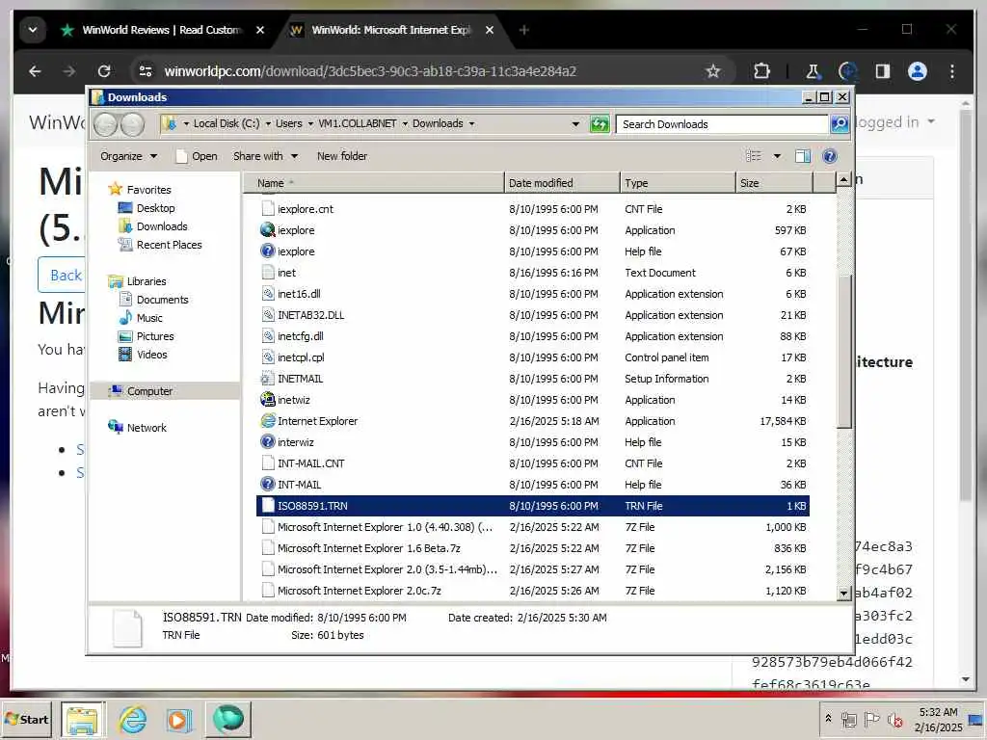The image size is (987, 740).
Task: Open Chrome's profile avatar icon
Action: click(918, 71)
